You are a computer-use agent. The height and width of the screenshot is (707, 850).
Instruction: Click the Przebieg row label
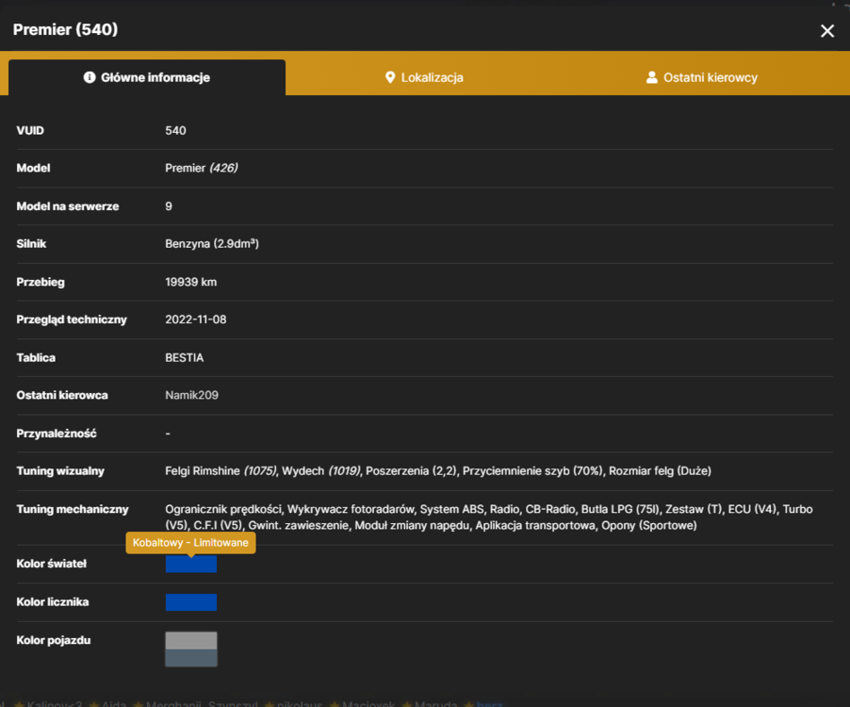coord(41,282)
